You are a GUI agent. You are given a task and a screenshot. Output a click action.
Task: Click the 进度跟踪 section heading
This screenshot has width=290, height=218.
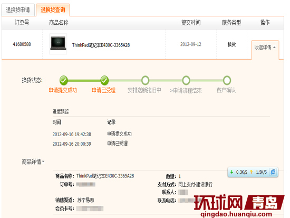pyautogui.click(x=61, y=112)
